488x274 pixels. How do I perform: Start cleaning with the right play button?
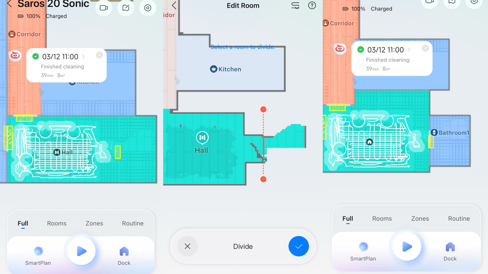coord(407,247)
